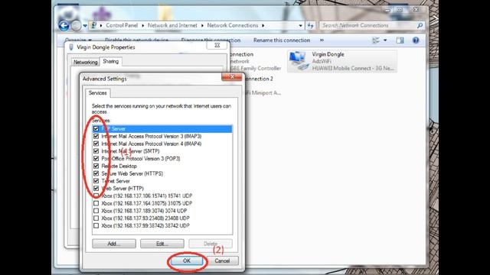Select 'Remote Desktop' service name
Viewport: 490px width, 275px height.
119,167
